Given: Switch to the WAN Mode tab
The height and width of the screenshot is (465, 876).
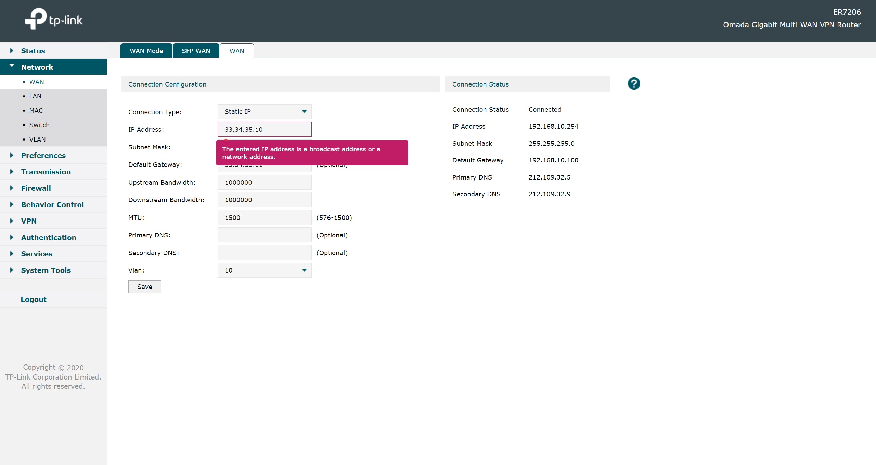Looking at the screenshot, I should pyautogui.click(x=146, y=51).
